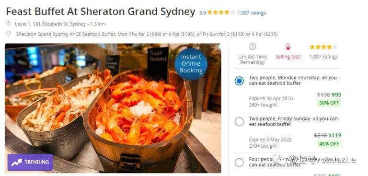Viewport: 368px width, 176px height.
Task: Select the Two people Monday-Thursday option
Action: click(239, 81)
